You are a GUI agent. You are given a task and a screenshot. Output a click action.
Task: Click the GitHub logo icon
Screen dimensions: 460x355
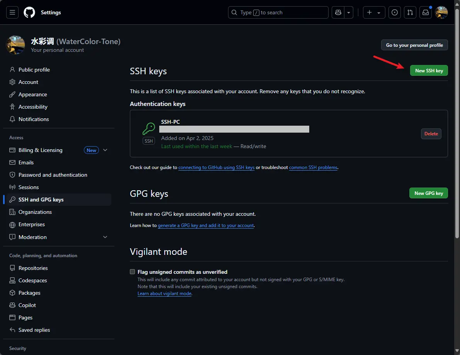point(29,12)
